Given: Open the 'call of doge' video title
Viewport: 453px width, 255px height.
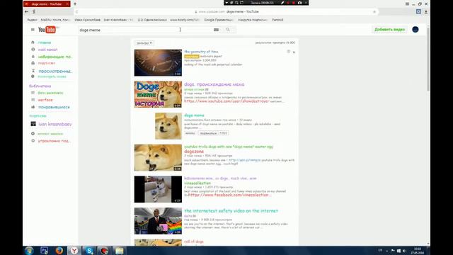Looking at the screenshot, I should pyautogui.click(x=194, y=242).
